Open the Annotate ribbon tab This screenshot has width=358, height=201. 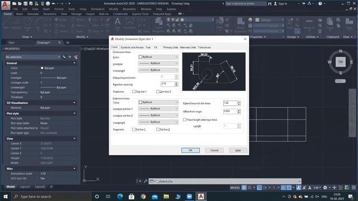coord(33,14)
